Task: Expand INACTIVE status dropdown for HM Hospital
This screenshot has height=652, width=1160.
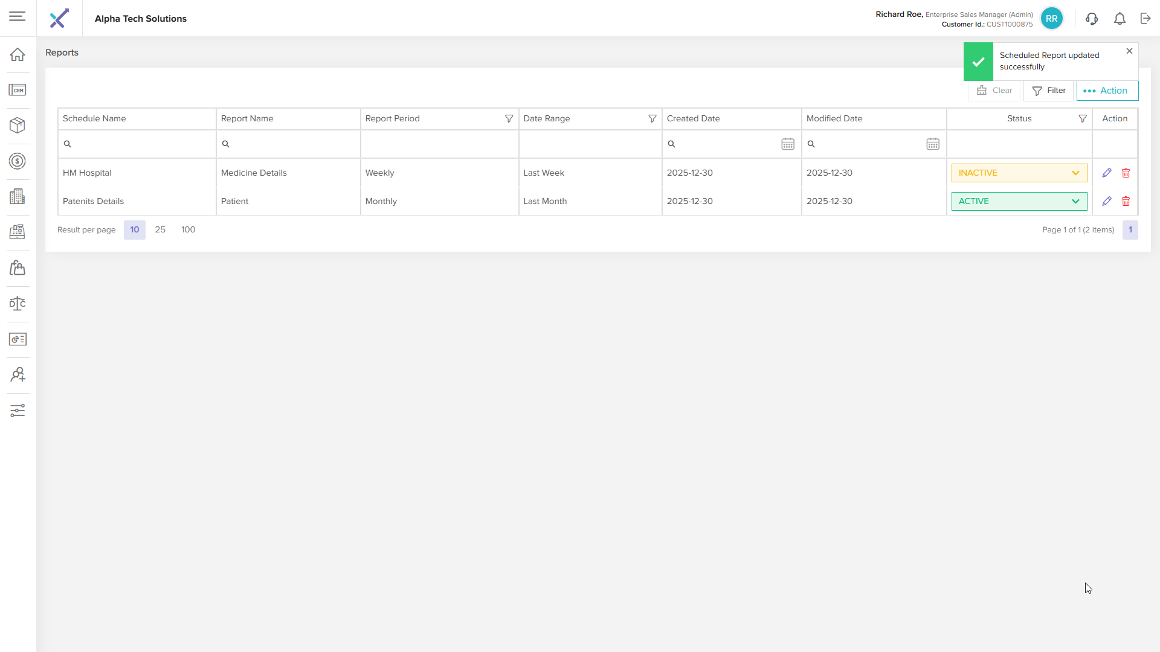Action: pyautogui.click(x=1019, y=173)
